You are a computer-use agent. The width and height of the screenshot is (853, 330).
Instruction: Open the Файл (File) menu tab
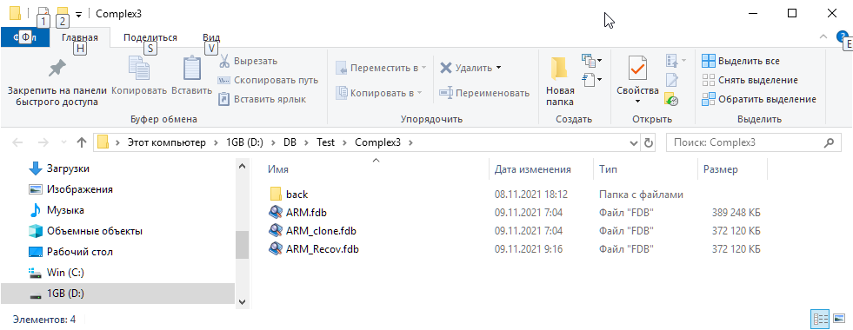tap(25, 37)
